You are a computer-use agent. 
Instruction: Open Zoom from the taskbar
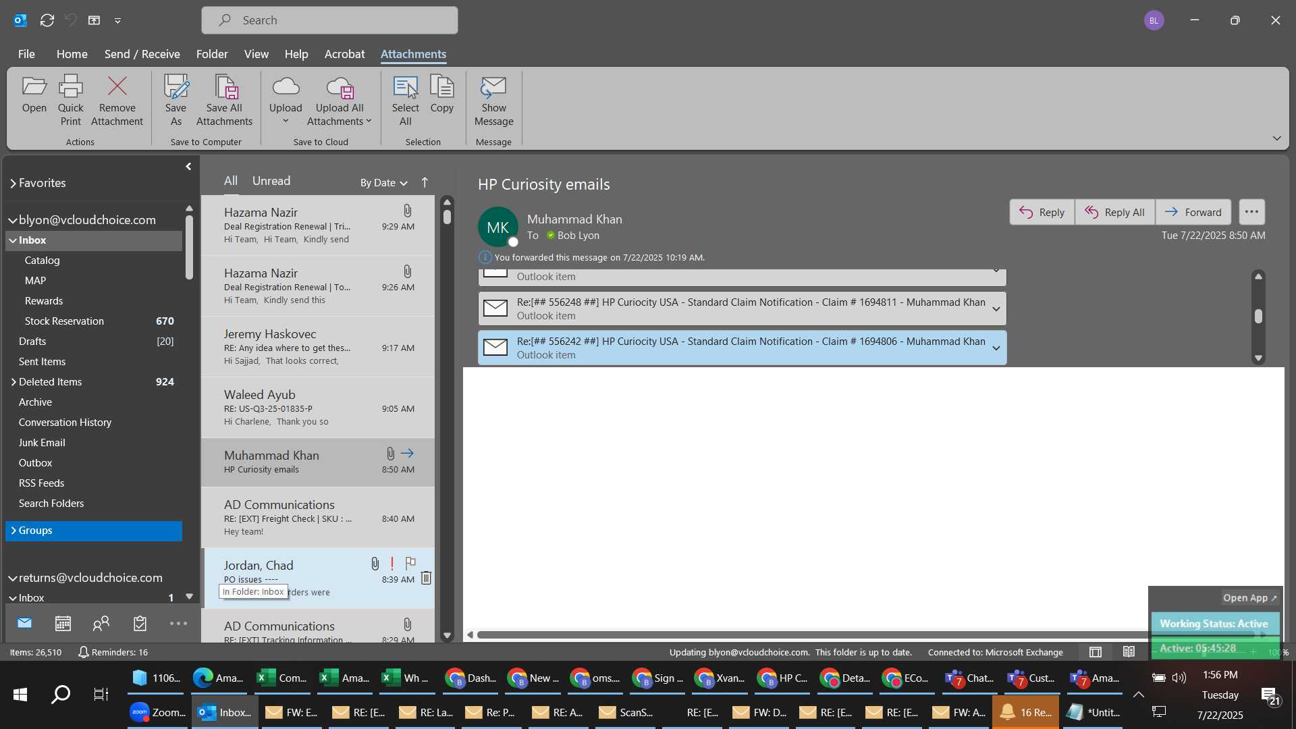pos(157,712)
